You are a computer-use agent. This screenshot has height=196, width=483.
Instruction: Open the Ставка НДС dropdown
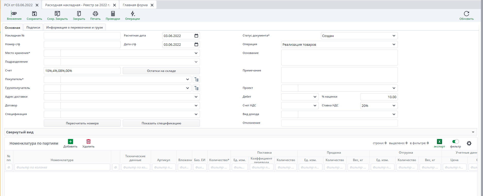point(394,106)
